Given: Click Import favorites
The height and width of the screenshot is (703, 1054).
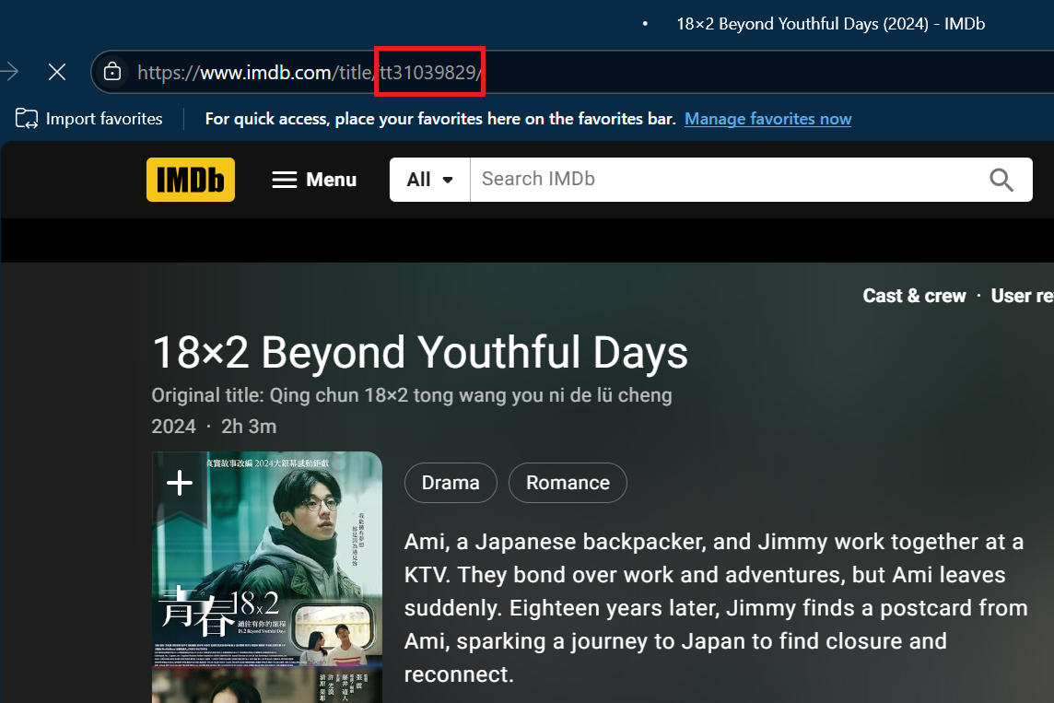Looking at the screenshot, I should tap(88, 119).
